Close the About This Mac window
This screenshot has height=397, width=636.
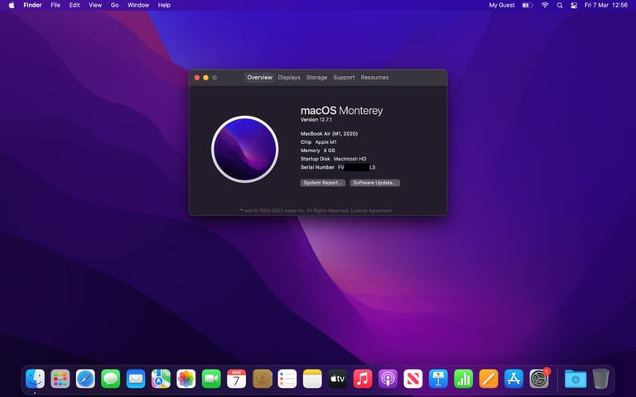[197, 78]
